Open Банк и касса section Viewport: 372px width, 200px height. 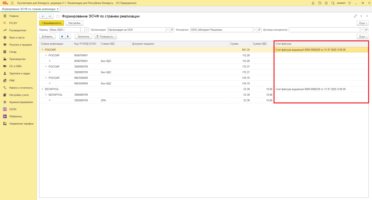click(x=17, y=37)
